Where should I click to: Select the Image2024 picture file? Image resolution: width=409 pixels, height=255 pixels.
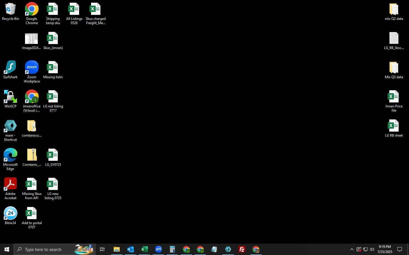[32, 41]
